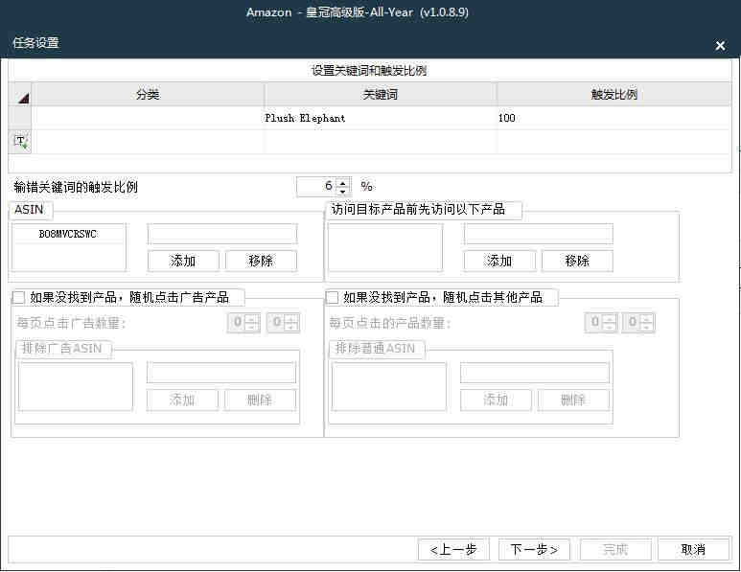Click 添加 in pre-visit products group
Image resolution: width=741 pixels, height=572 pixels.
point(499,261)
